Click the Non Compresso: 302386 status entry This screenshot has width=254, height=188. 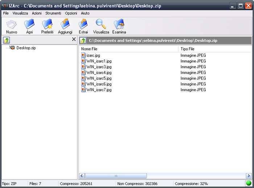point(138,184)
